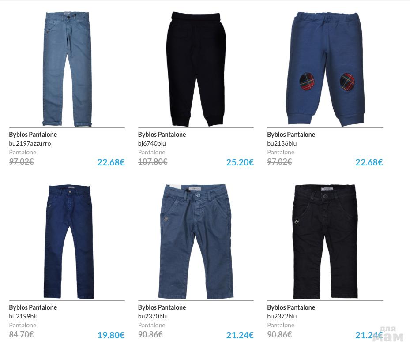
Task: Click Byblos Pantalone title above bu2197azzurro
Action: (x=33, y=135)
